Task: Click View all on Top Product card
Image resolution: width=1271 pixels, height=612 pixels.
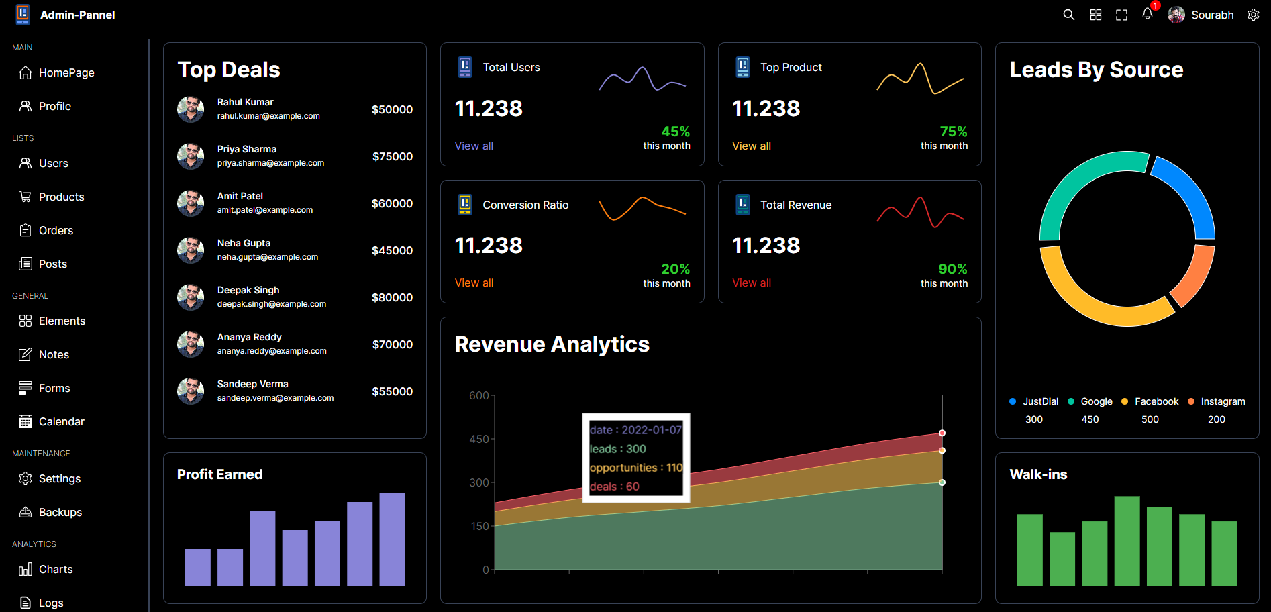Action: point(751,146)
